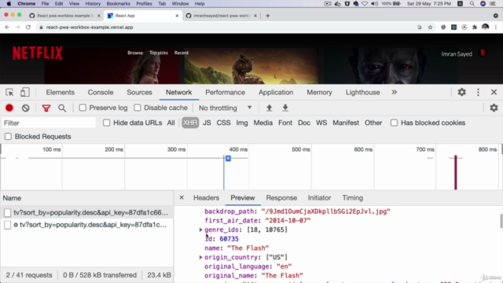
Task: Click Top picks link on Netflix page
Action: coord(159,53)
